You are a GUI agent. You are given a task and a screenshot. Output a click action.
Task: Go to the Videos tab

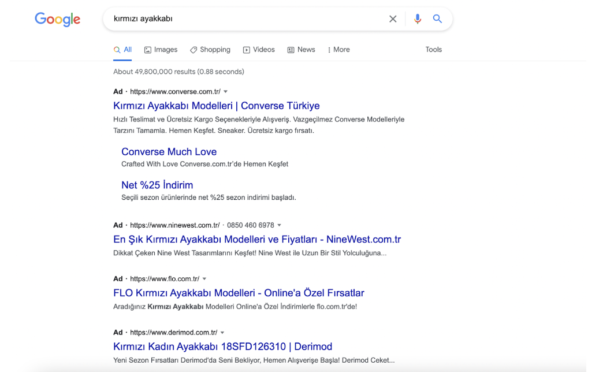(x=259, y=50)
